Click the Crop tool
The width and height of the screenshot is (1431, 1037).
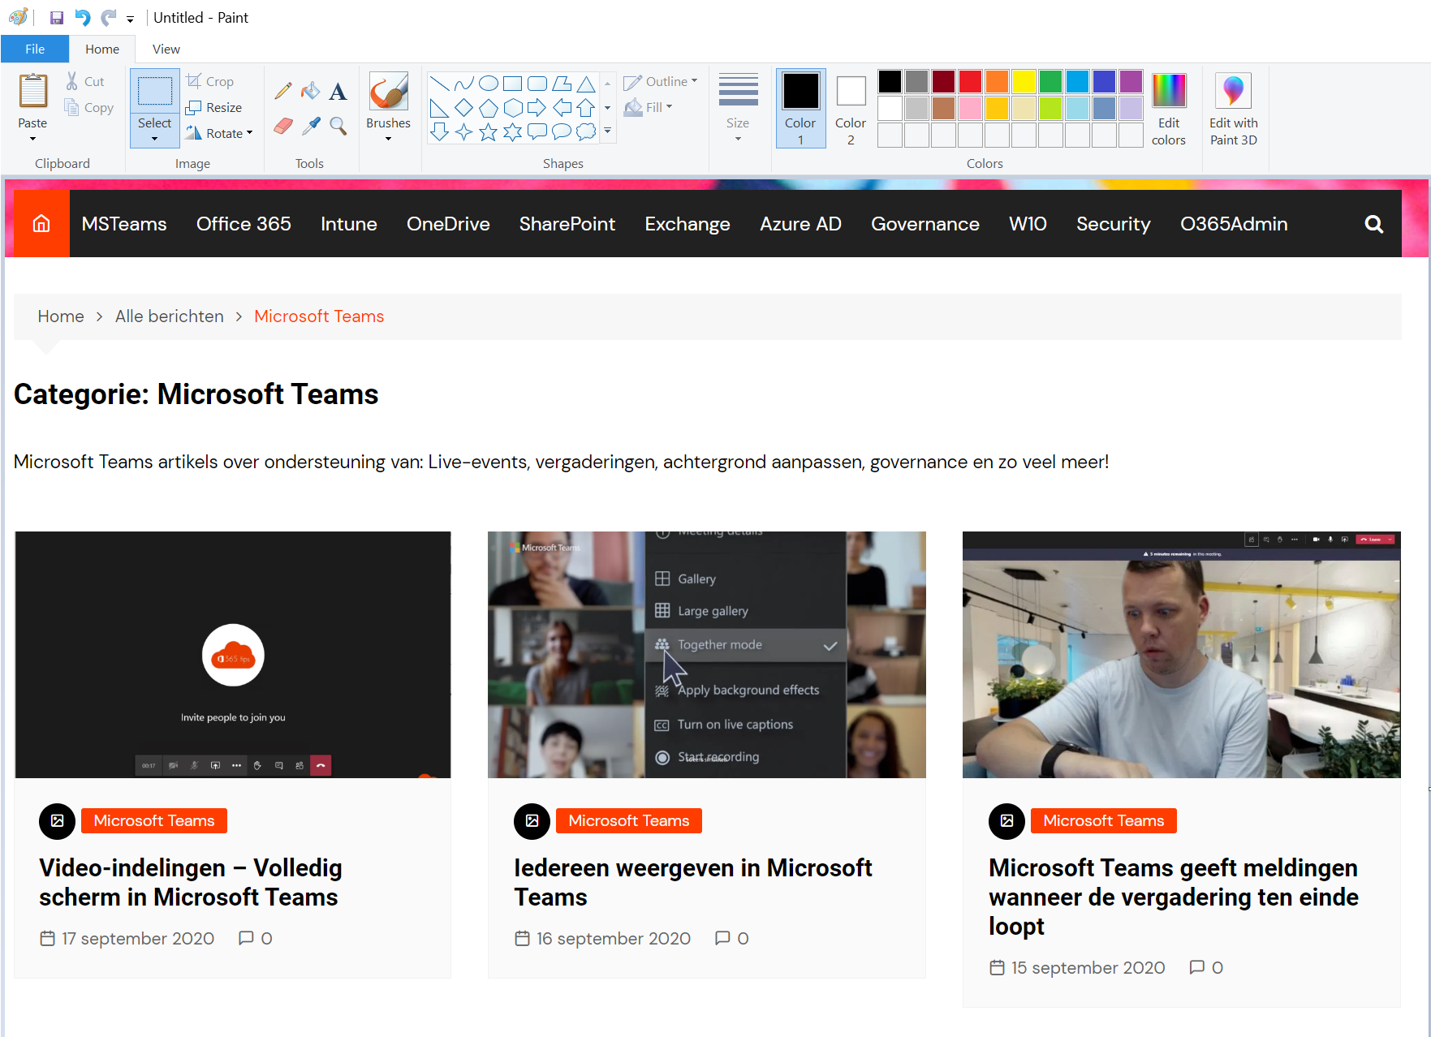pos(210,81)
